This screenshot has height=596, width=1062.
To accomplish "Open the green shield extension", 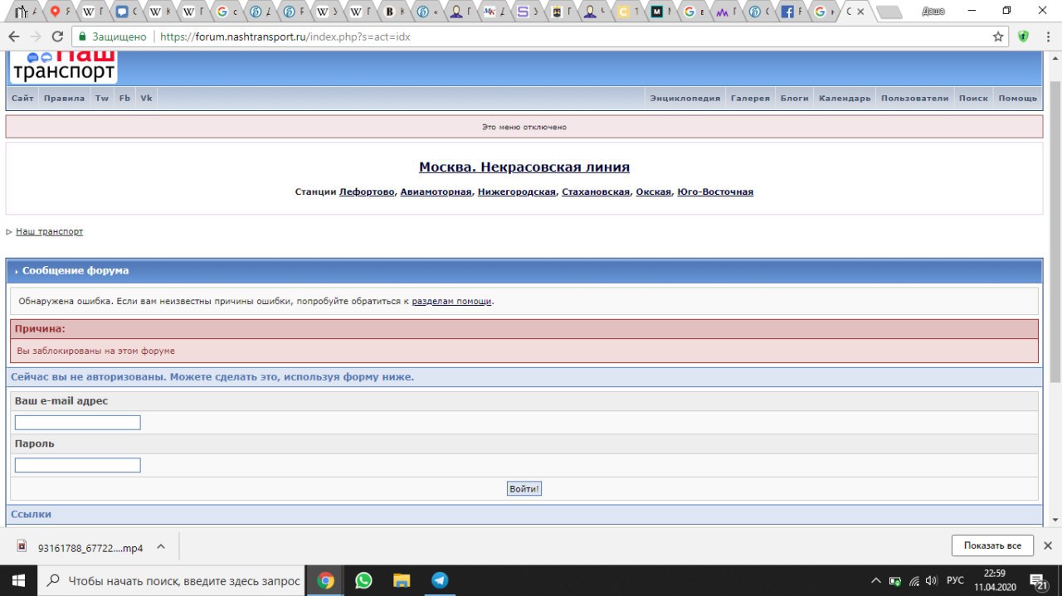I will 1024,36.
